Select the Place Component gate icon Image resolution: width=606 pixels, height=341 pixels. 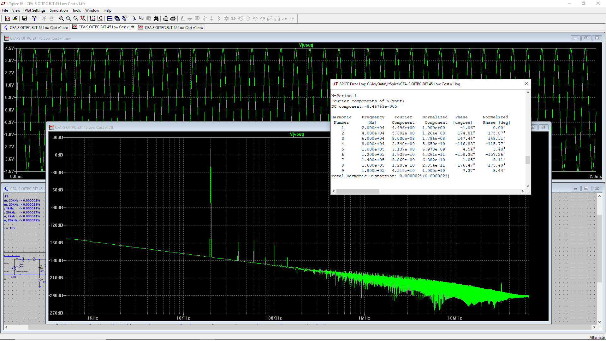pos(234,19)
